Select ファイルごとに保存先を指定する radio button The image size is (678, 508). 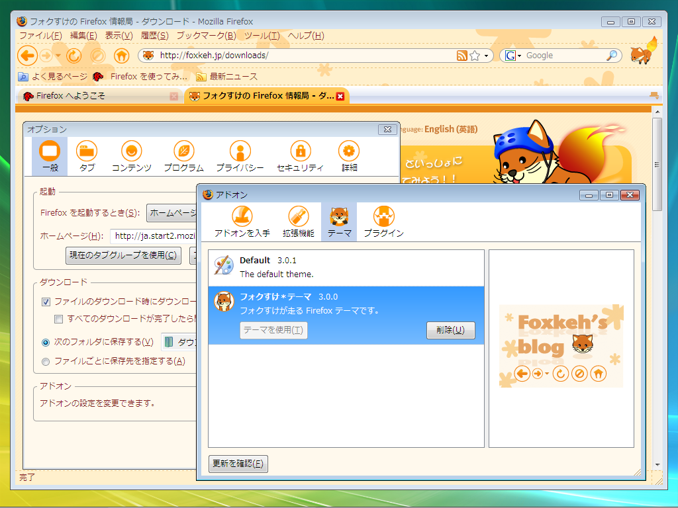click(x=46, y=362)
